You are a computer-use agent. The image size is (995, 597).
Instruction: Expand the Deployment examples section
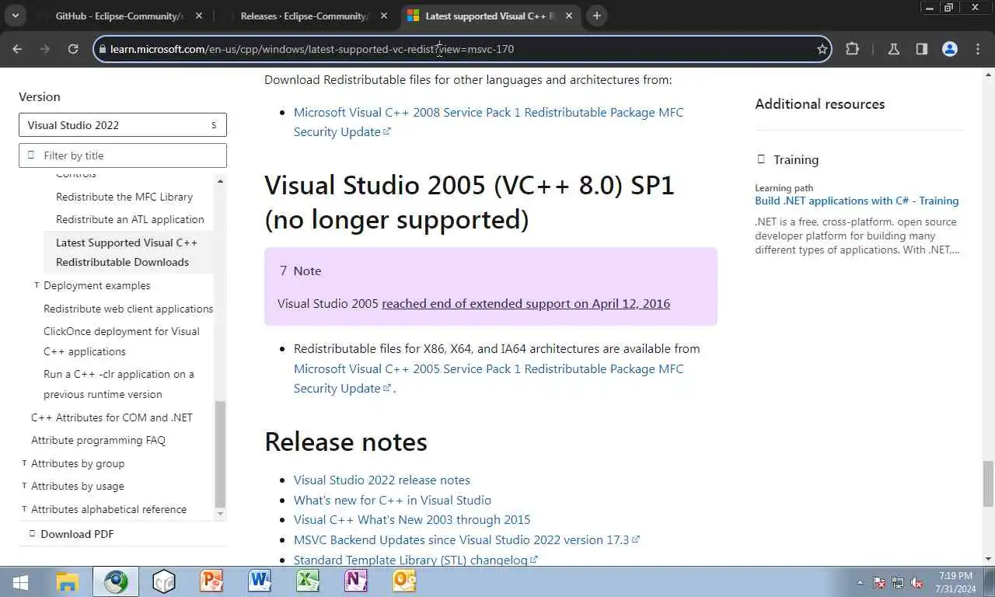coord(97,285)
